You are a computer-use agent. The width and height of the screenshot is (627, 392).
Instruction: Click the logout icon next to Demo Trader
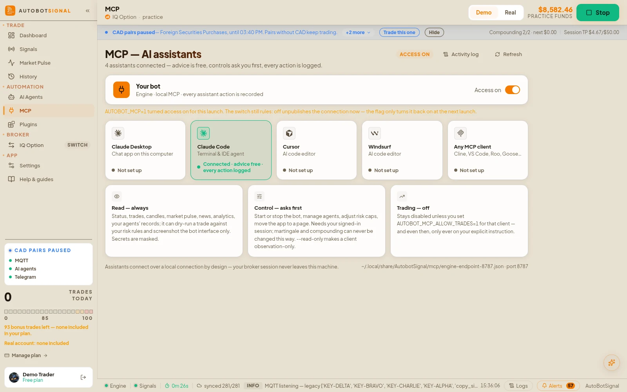83,377
